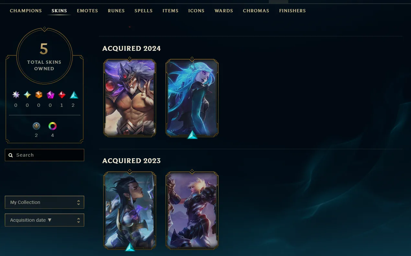Switch to the Champions tab
This screenshot has height=256, width=411.
click(x=26, y=11)
